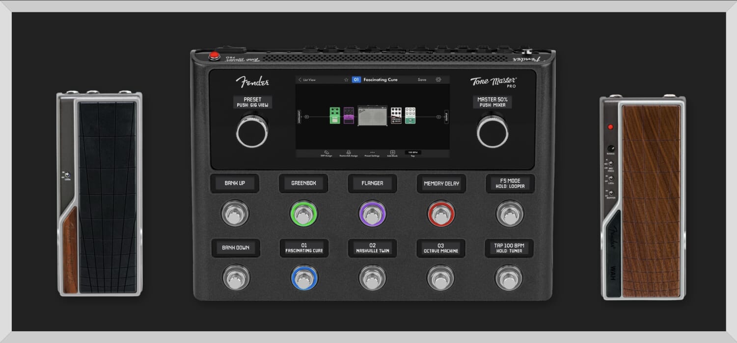The image size is (737, 343).
Task: Step on the 03 Octave Machine footswitch
Action: click(x=440, y=278)
